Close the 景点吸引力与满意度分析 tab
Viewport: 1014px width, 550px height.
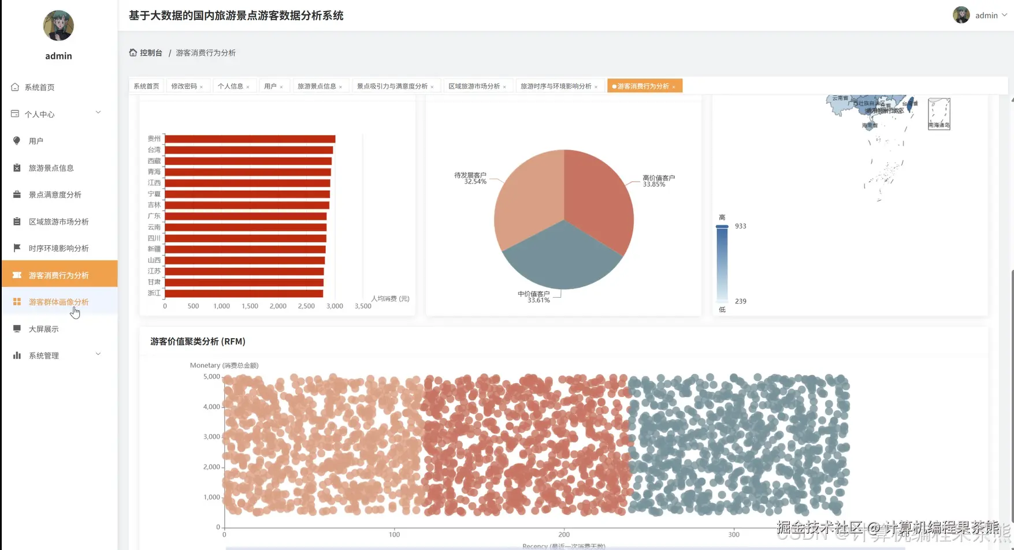432,87
